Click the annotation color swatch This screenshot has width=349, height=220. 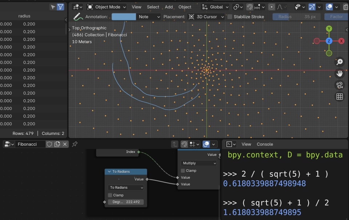(124, 16)
